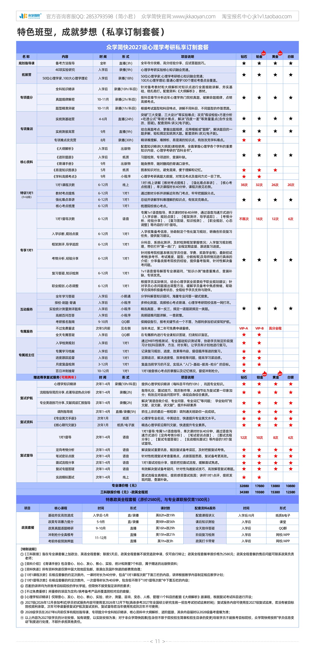Click the 基础夯实高效速成 course cell
The image size is (315, 652).
[61, 515]
